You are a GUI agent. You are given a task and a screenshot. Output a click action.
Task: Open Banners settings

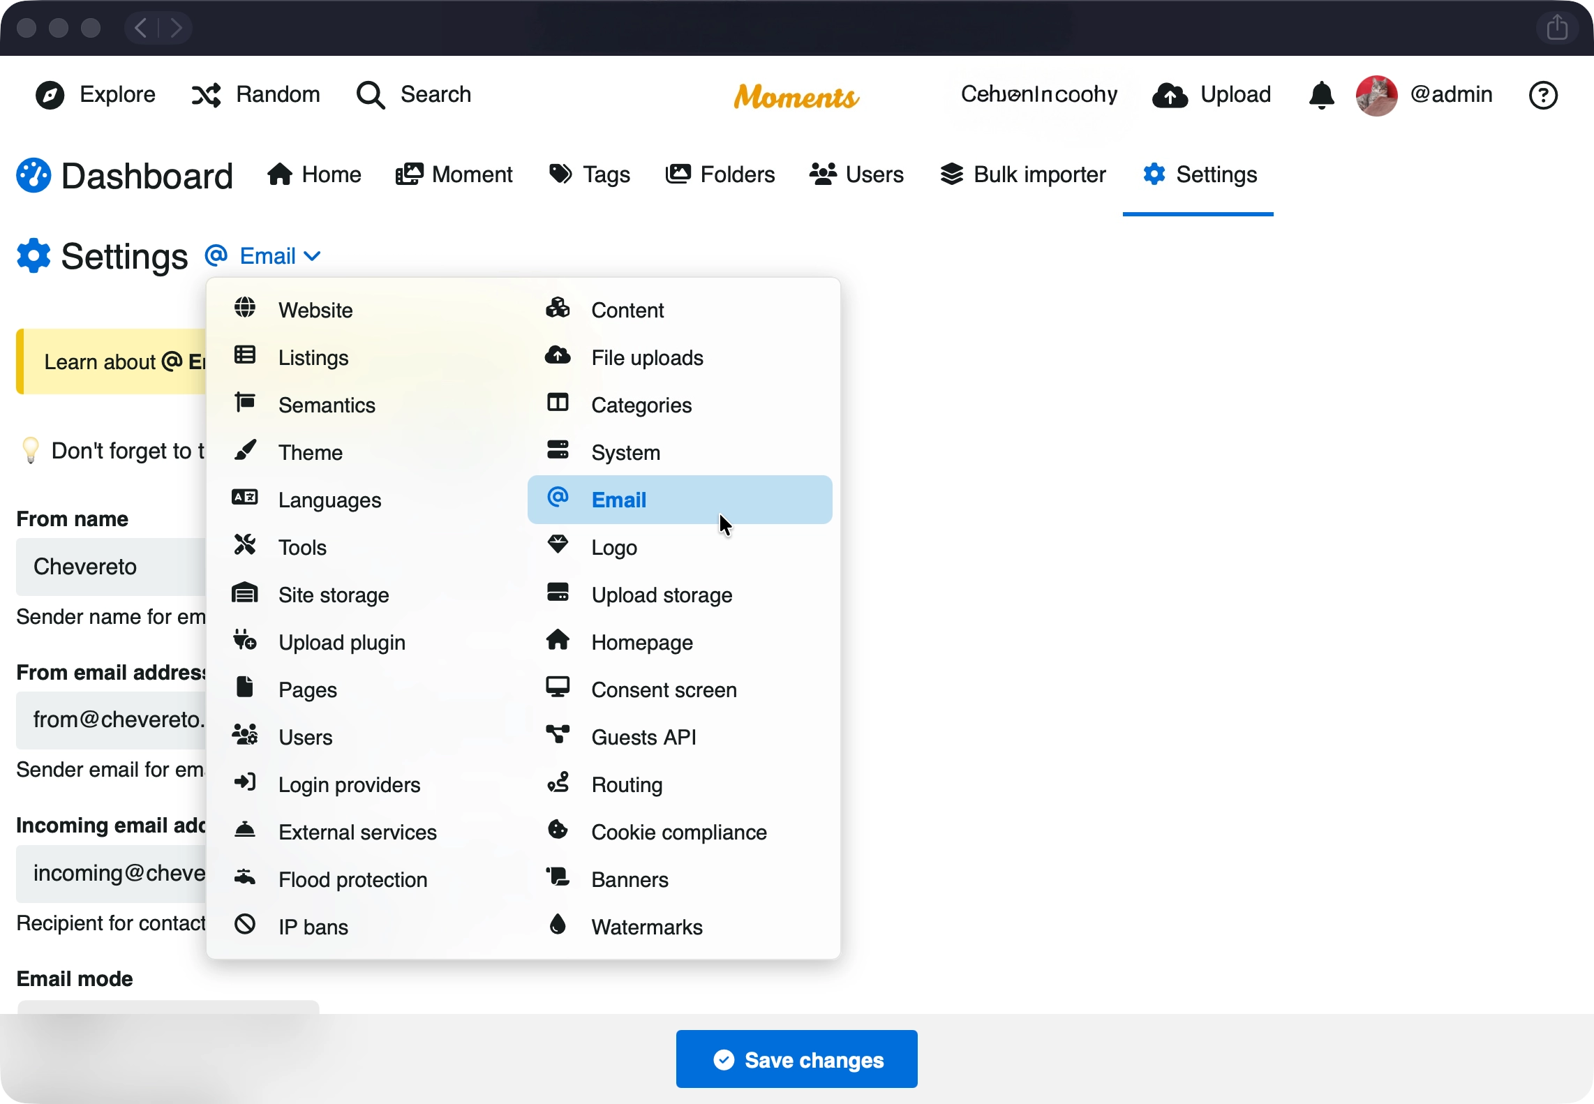coord(630,880)
